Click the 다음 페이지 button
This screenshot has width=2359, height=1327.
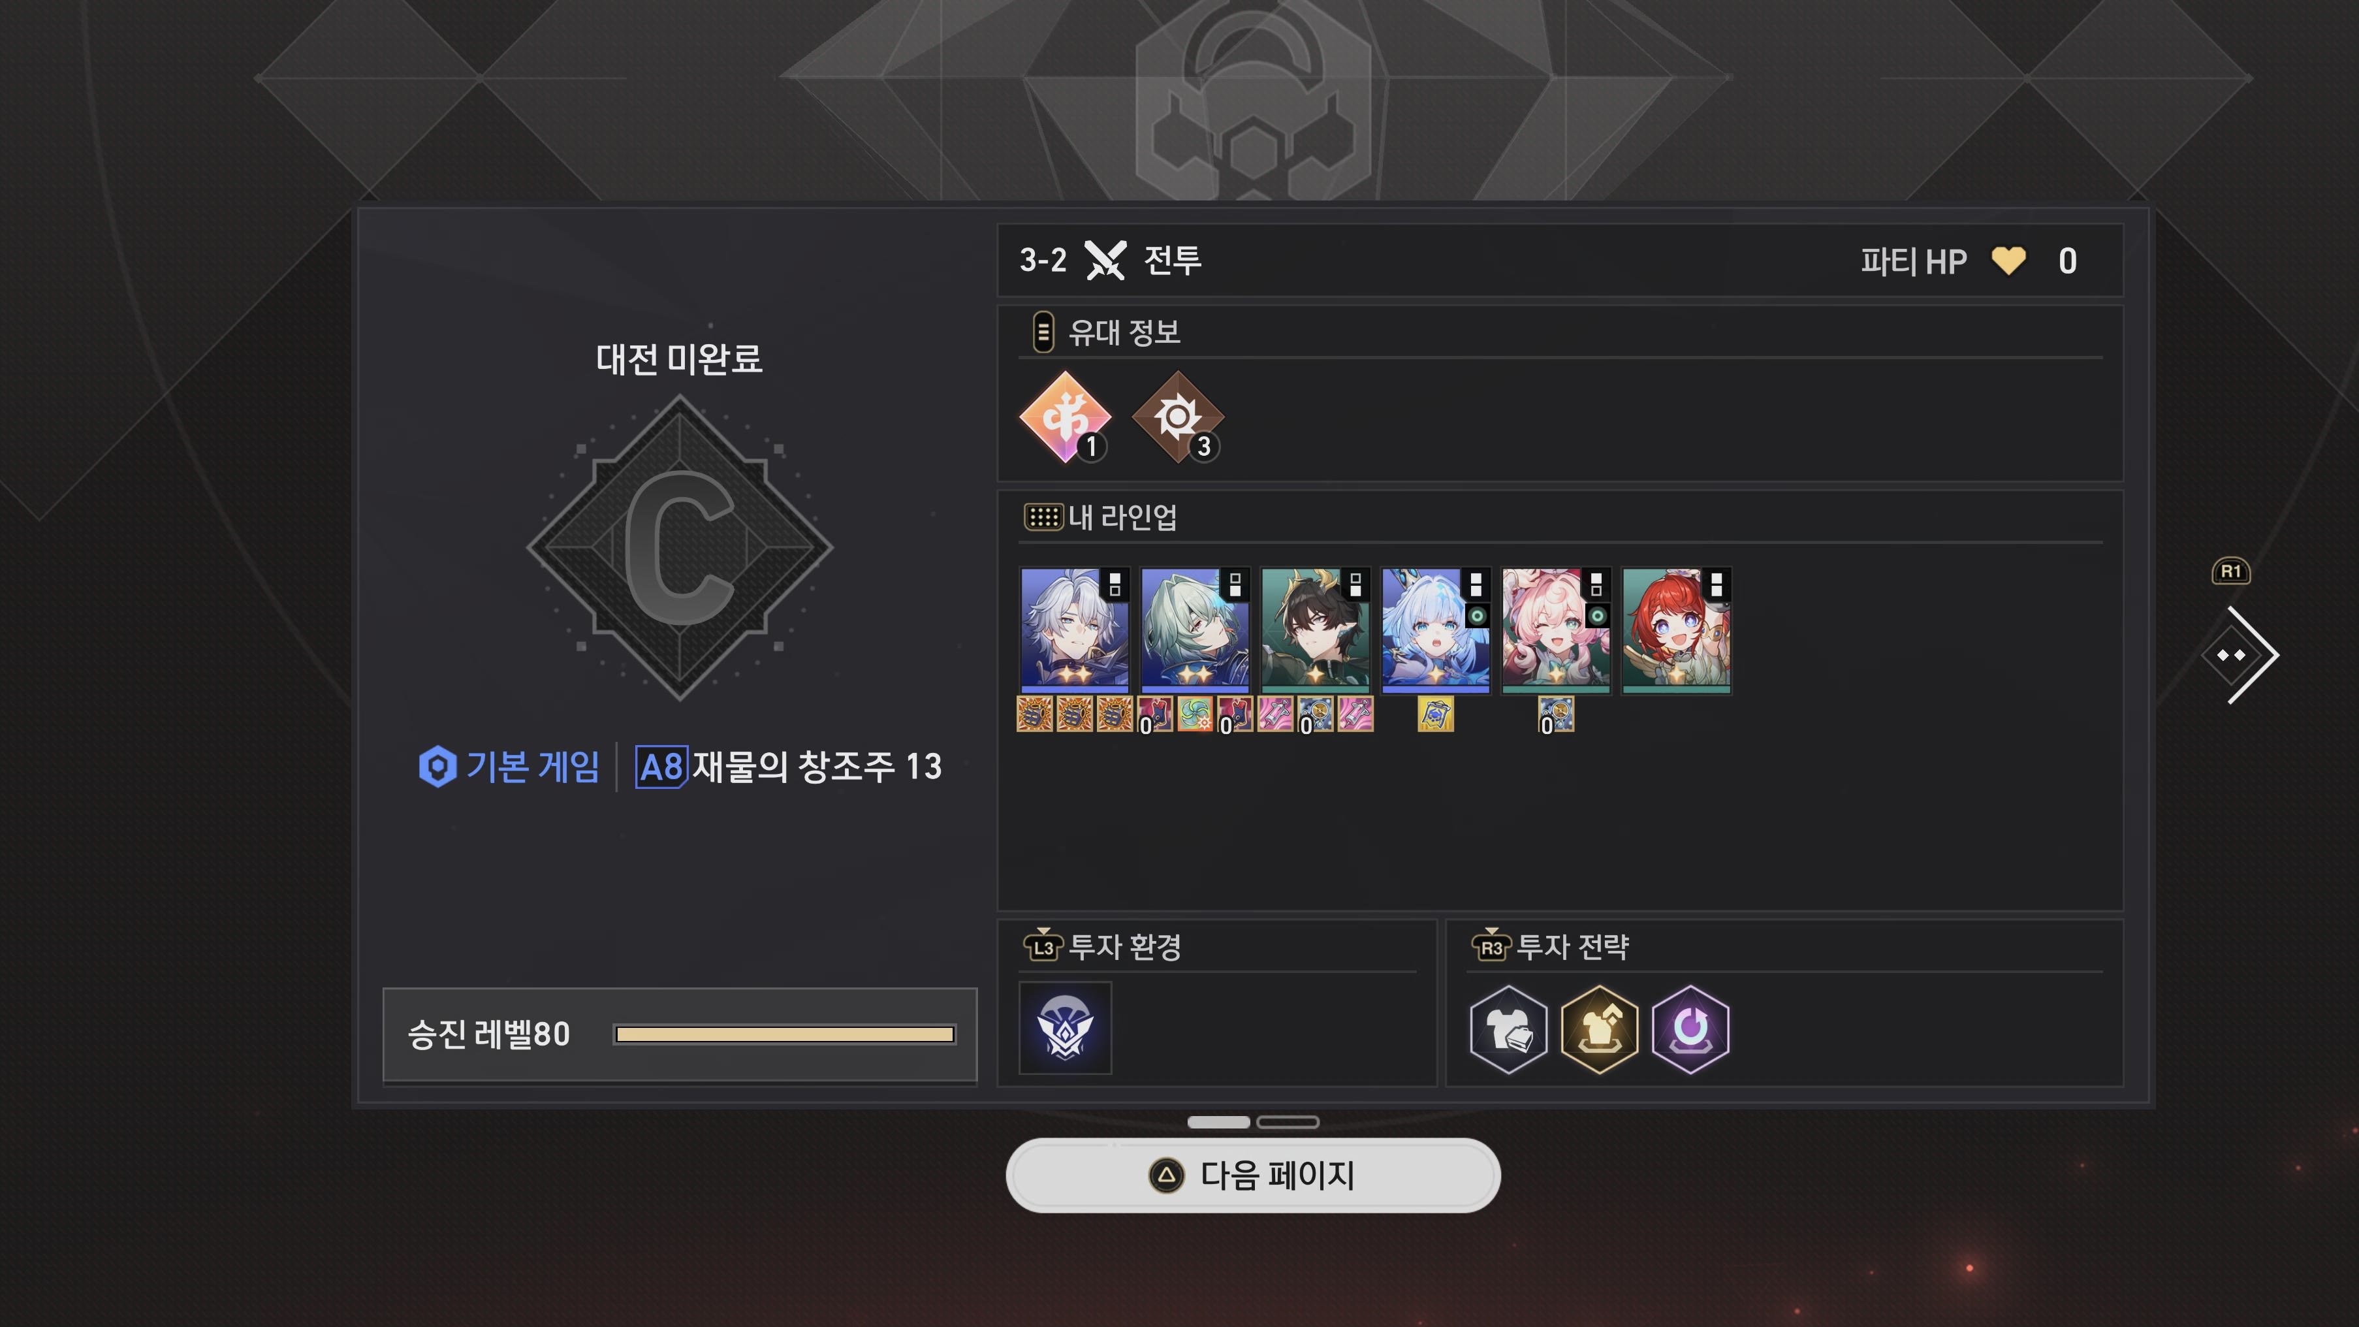click(x=1253, y=1176)
